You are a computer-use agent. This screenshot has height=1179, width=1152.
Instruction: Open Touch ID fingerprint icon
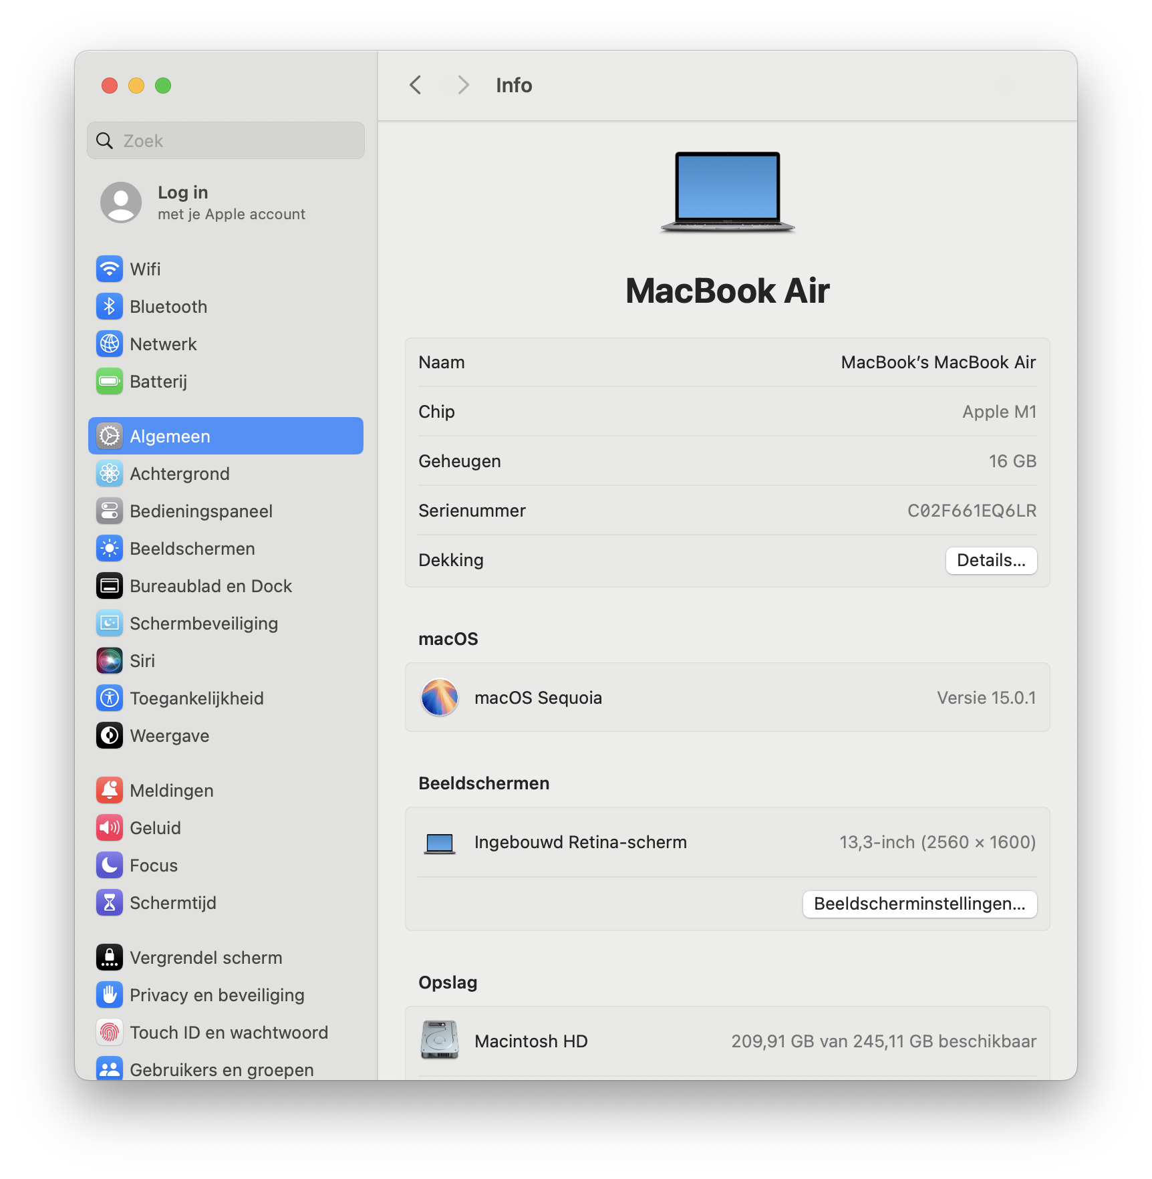click(110, 1033)
